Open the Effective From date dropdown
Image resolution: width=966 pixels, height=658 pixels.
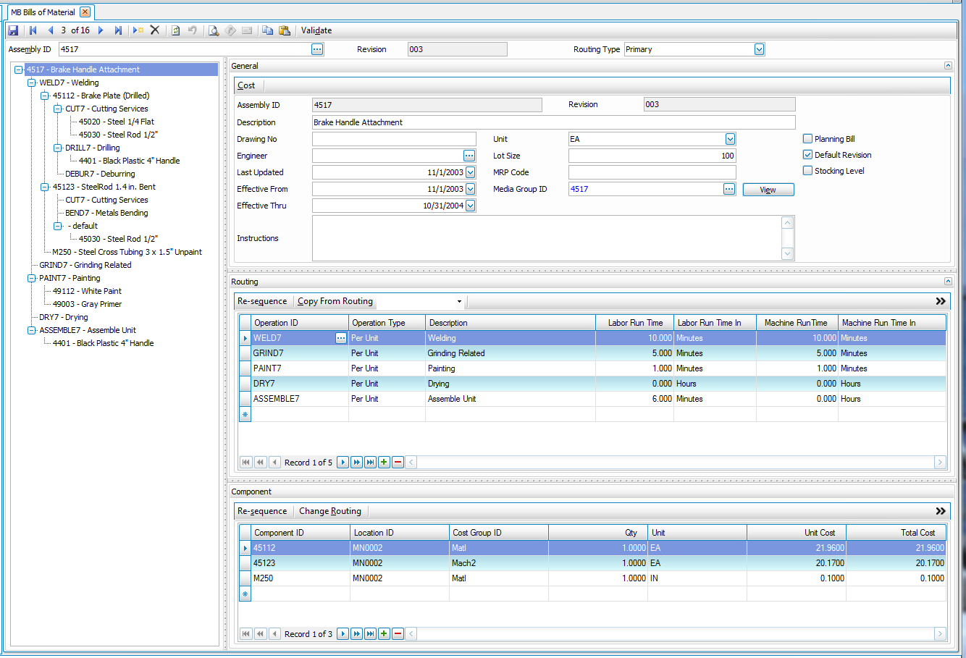[x=471, y=189]
